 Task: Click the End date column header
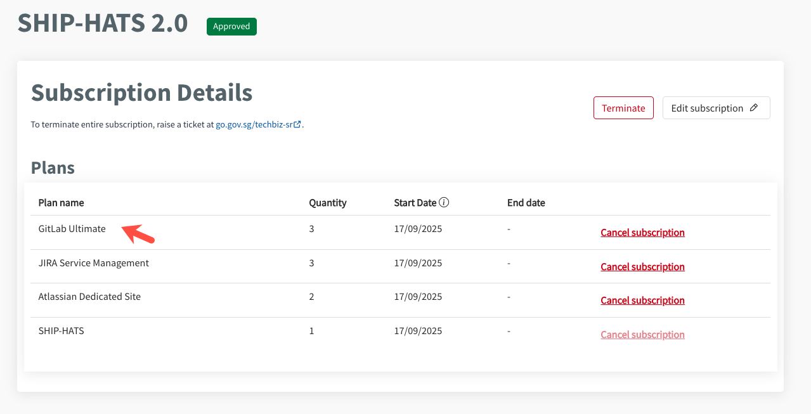526,203
